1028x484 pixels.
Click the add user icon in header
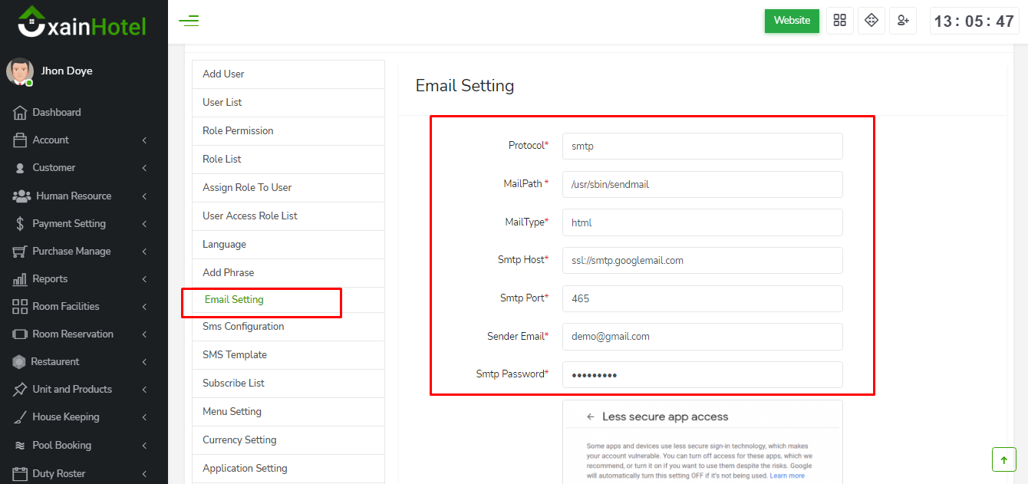pos(902,21)
